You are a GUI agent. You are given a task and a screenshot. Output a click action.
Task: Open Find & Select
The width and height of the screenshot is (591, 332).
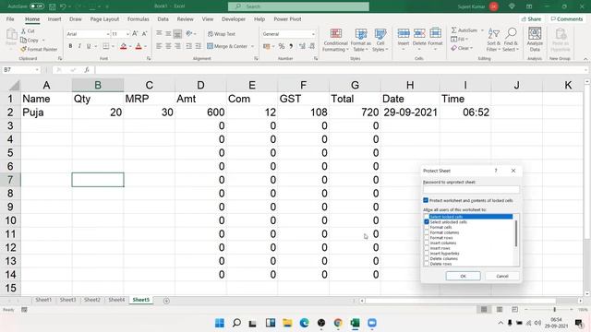[511, 40]
